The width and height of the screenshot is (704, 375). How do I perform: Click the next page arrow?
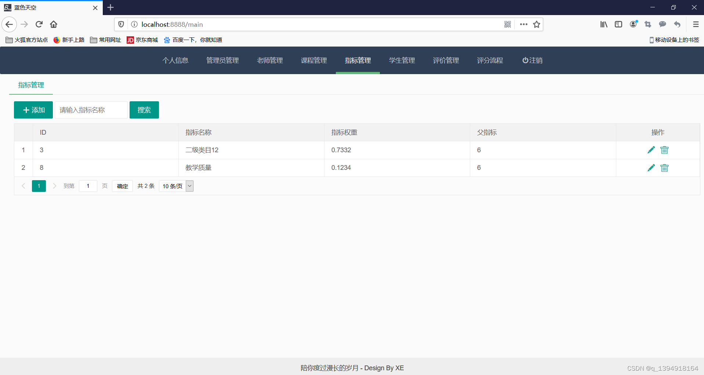(54, 186)
